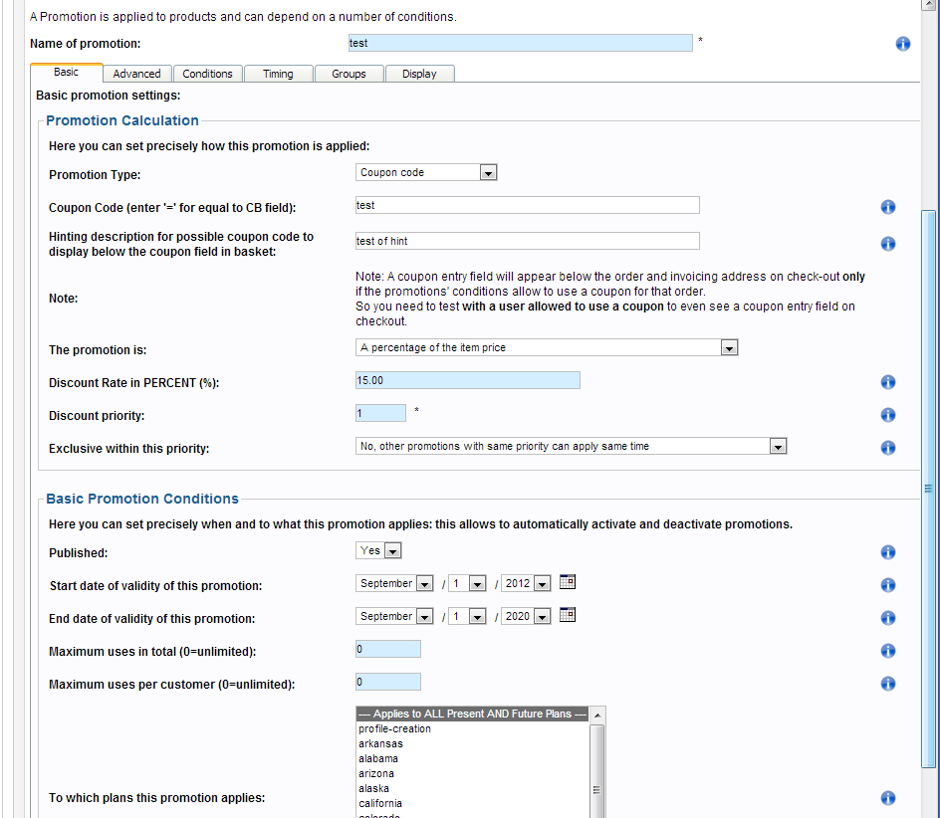The width and height of the screenshot is (940, 818).
Task: Switch to the Advanced tab
Action: coord(136,74)
